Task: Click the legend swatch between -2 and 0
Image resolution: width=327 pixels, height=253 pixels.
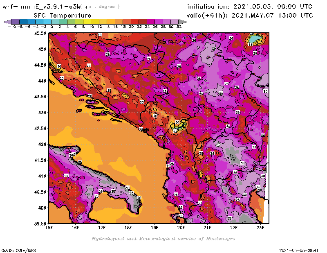Action: pyautogui.click(x=47, y=22)
